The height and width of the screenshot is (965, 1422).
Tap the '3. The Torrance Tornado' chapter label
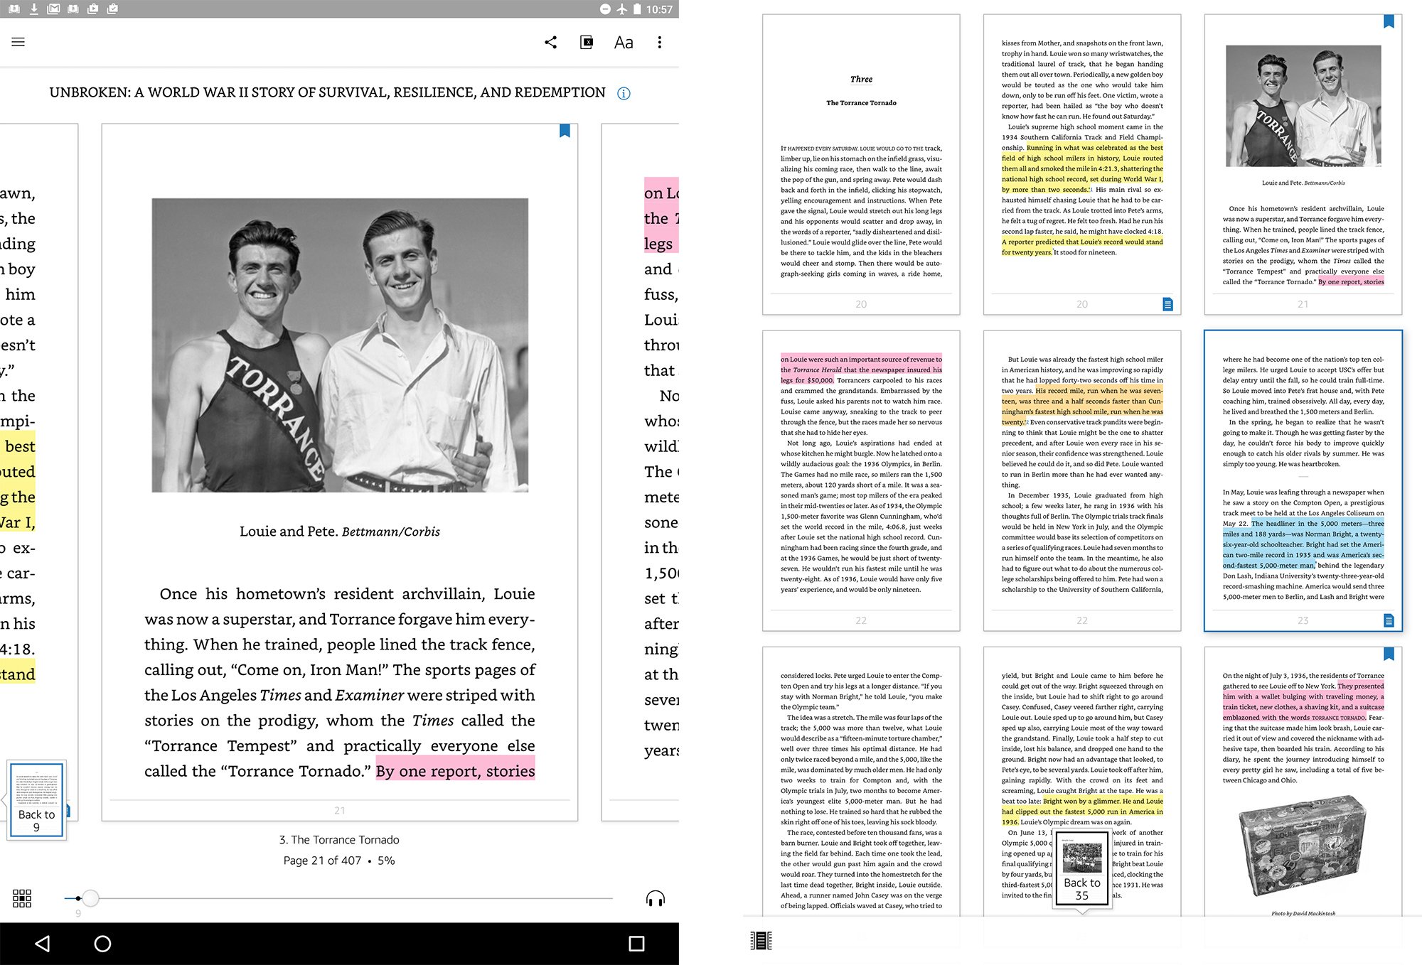(x=339, y=839)
